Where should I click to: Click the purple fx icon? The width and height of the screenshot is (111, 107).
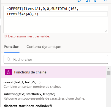(9, 72)
